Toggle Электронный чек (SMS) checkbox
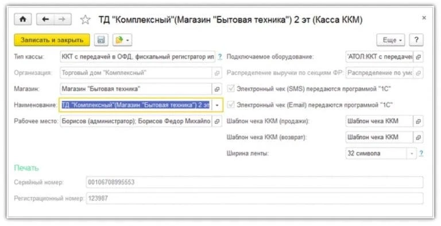This screenshot has height=226, width=441. [231, 89]
